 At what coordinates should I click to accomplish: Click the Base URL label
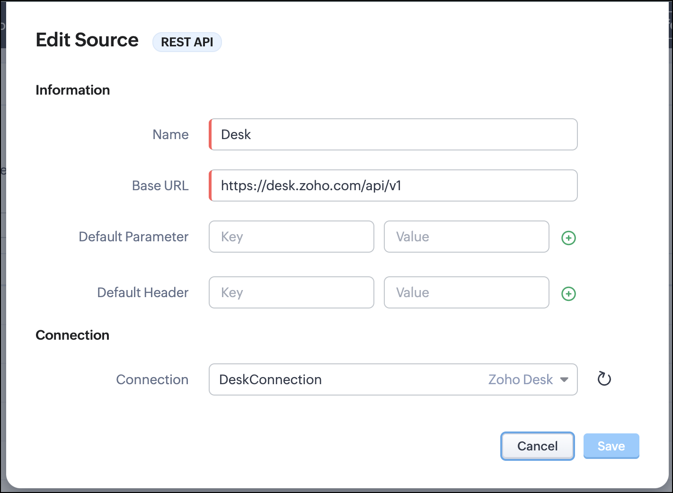coord(160,185)
